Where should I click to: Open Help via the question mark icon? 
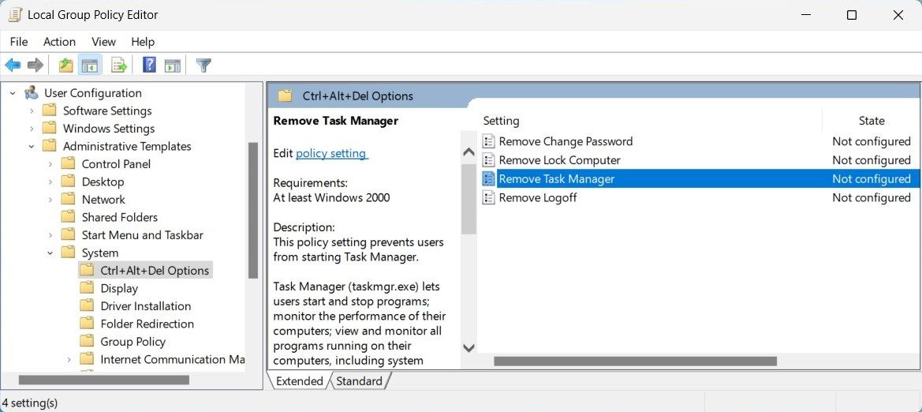tap(149, 66)
